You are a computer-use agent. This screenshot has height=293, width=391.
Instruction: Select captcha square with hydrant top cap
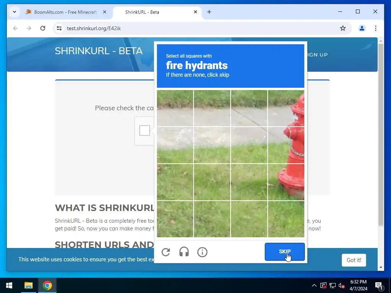(286, 108)
